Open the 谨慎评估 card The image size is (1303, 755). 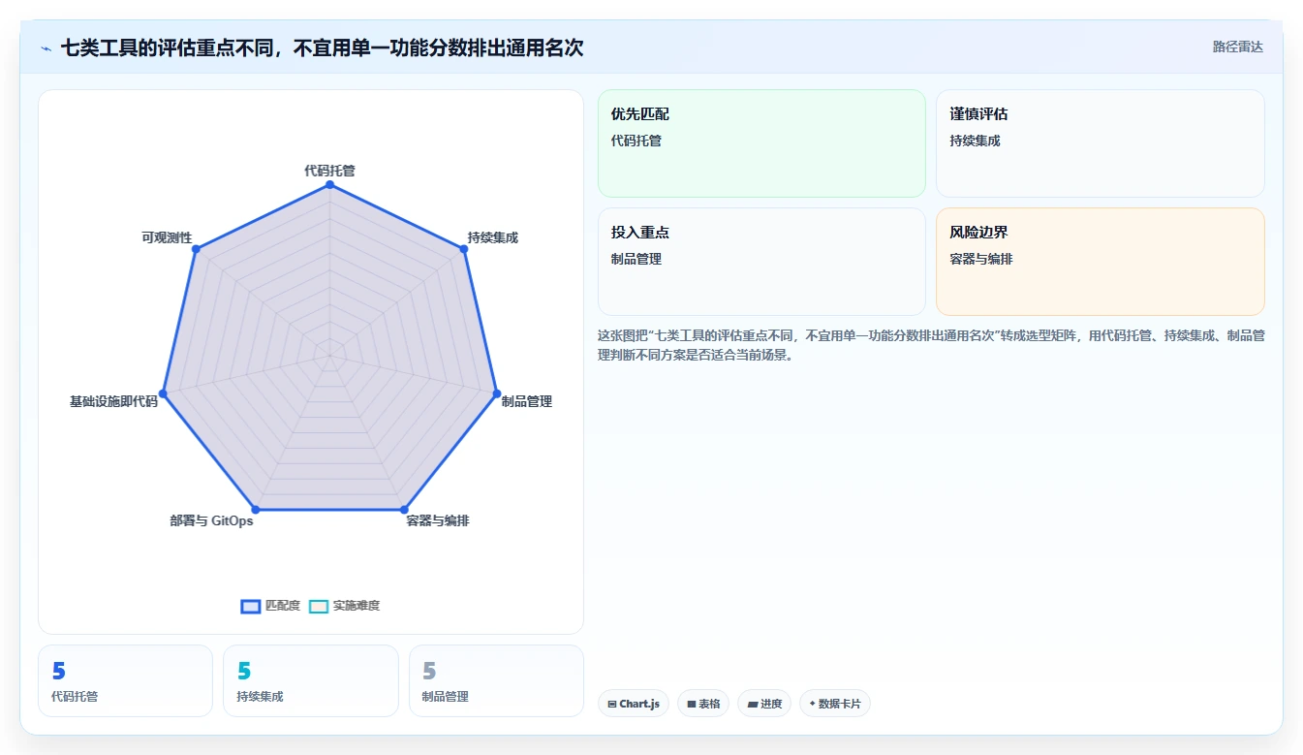click(x=1100, y=143)
